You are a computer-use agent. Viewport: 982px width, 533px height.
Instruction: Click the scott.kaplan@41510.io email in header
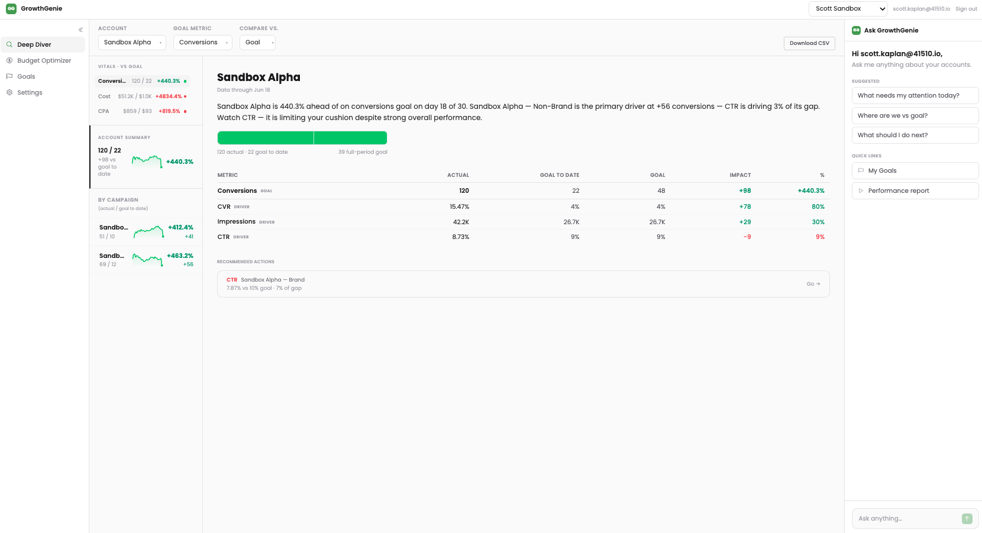coord(921,9)
